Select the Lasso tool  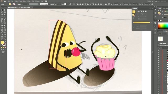pyautogui.click(x=5, y=12)
